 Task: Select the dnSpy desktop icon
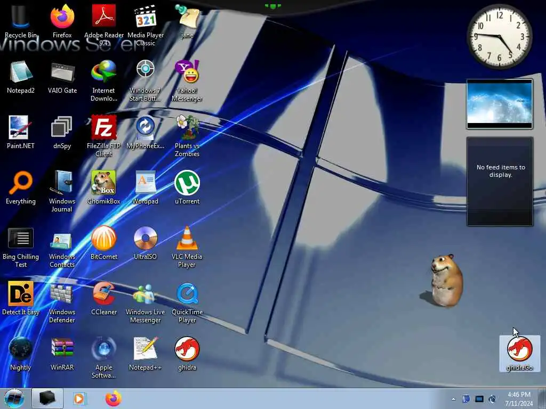click(62, 132)
